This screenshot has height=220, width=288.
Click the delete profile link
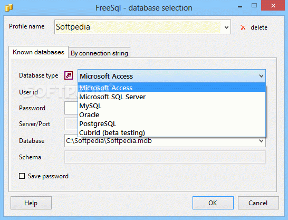tap(259, 27)
